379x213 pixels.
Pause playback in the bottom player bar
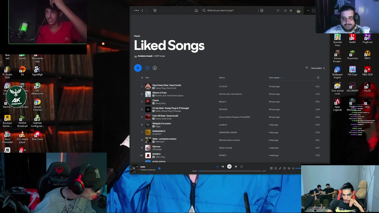229,167
